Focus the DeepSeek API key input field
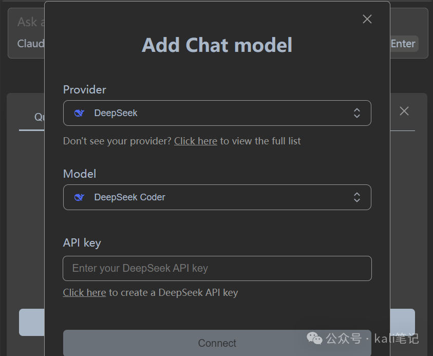The width and height of the screenshot is (433, 356). (x=217, y=269)
